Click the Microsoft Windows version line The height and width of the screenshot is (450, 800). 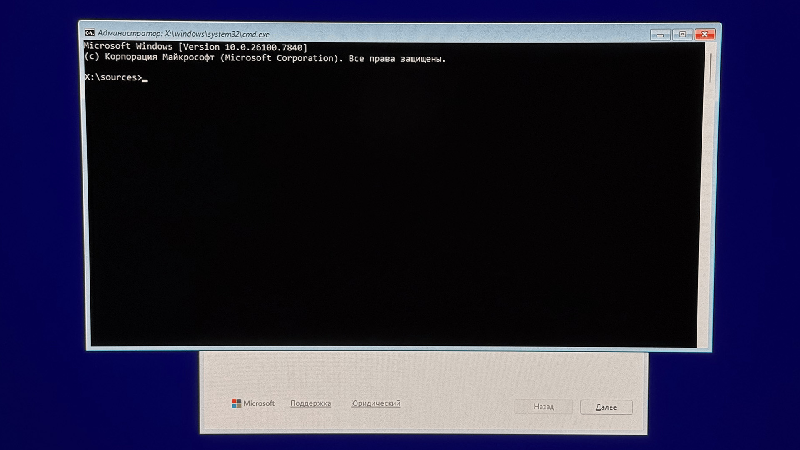click(195, 47)
